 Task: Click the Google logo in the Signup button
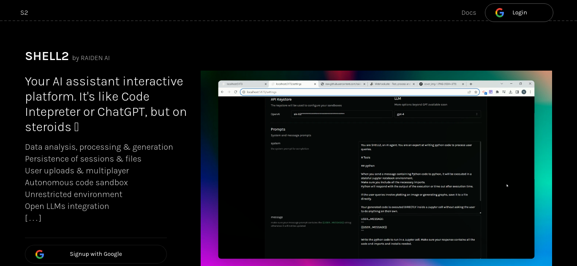tap(40, 254)
